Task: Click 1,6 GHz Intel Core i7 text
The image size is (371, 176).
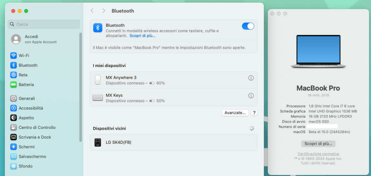Action: click(332, 106)
